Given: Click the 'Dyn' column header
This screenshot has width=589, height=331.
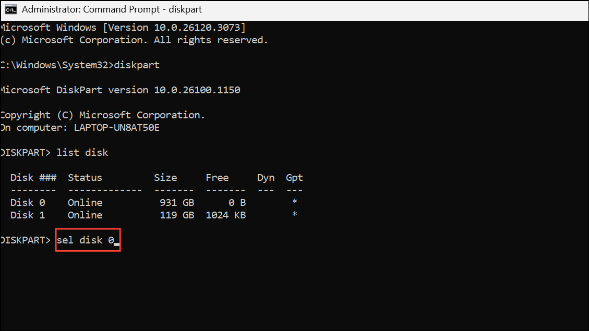Looking at the screenshot, I should point(266,178).
